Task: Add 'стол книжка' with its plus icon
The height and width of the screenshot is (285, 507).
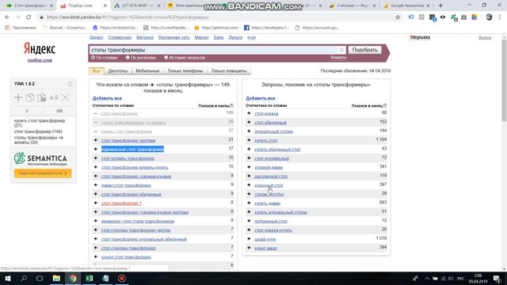Action: tap(249, 113)
